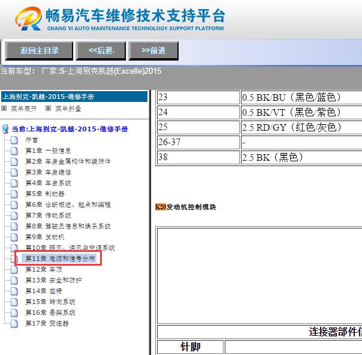Image resolution: width=362 pixels, height=355 pixels.
Task: Open 第16章 悬架系统
Action: coord(50,312)
